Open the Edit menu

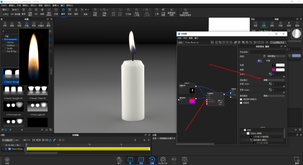click(12, 5)
